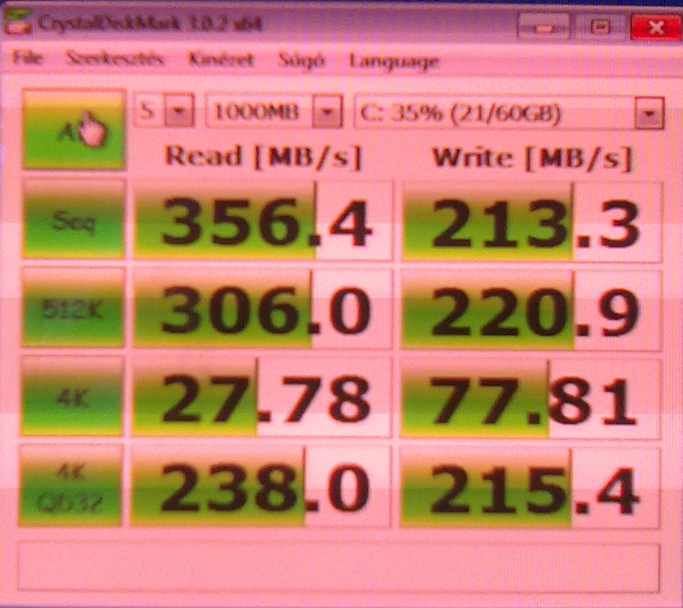Click the CrystalDiskMark title bar app icon
The width and height of the screenshot is (683, 608).
17,22
